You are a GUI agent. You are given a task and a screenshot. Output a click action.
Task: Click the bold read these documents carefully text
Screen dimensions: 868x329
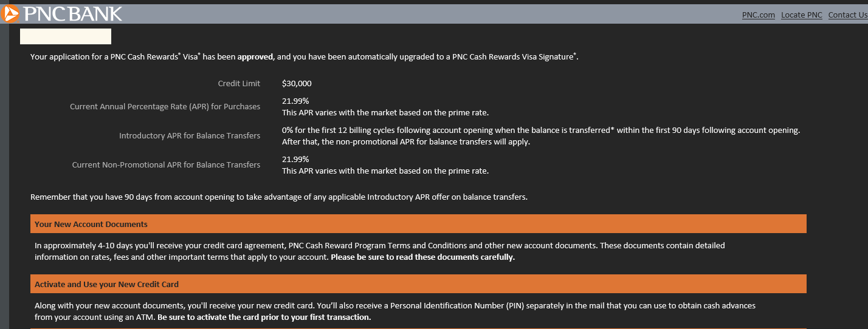pyautogui.click(x=422, y=257)
